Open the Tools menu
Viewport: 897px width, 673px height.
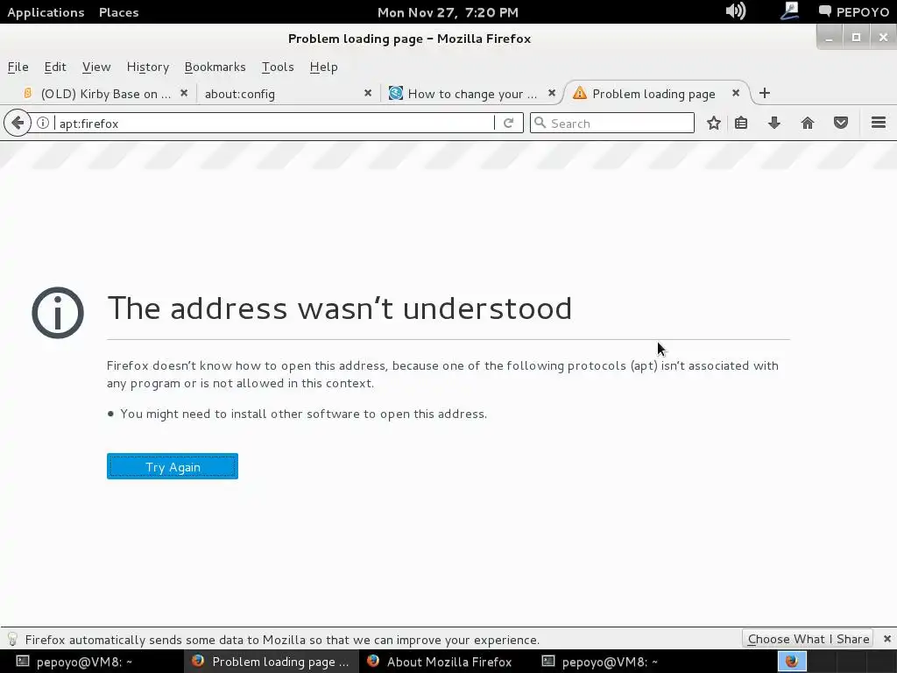coord(278,67)
